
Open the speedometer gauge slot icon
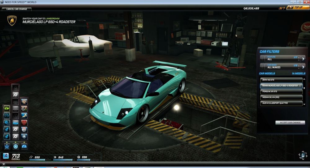(7, 115)
